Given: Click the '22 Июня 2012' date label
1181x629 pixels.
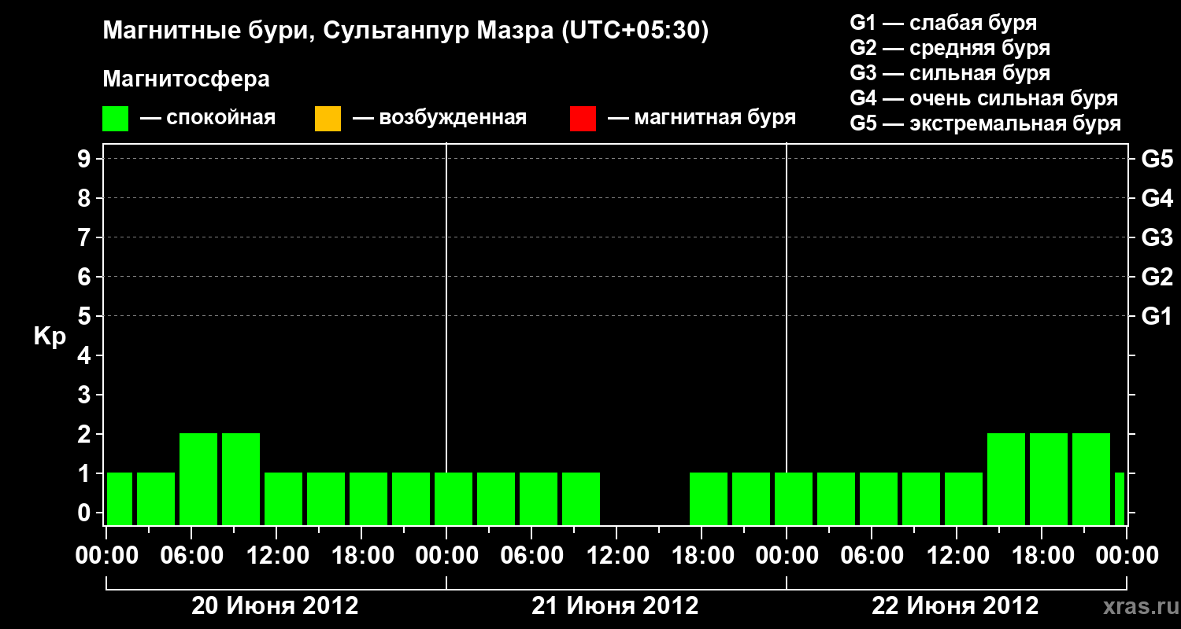Looking at the screenshot, I should point(955,606).
